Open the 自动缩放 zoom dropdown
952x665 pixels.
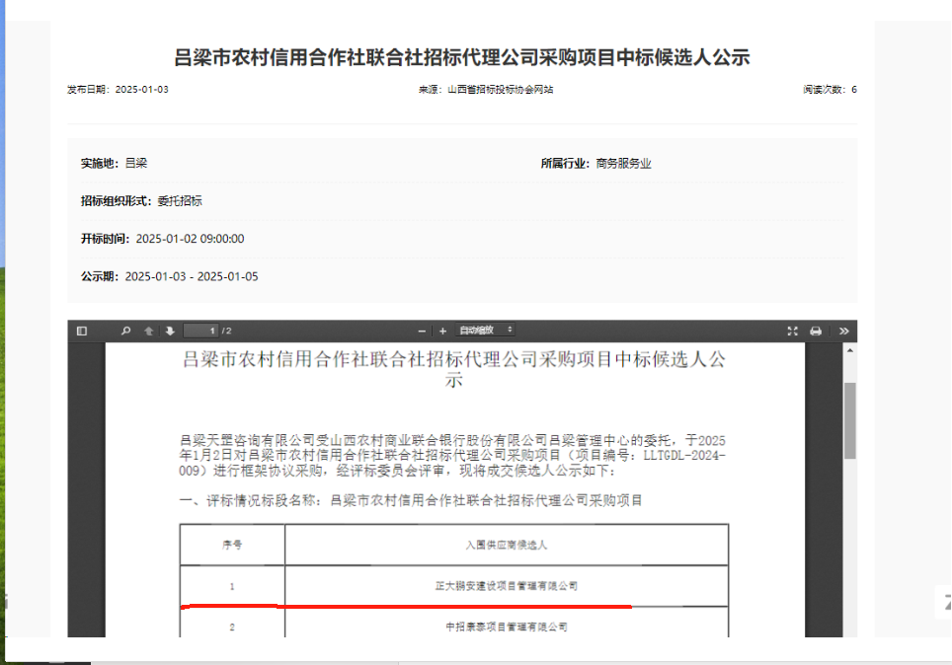(486, 330)
